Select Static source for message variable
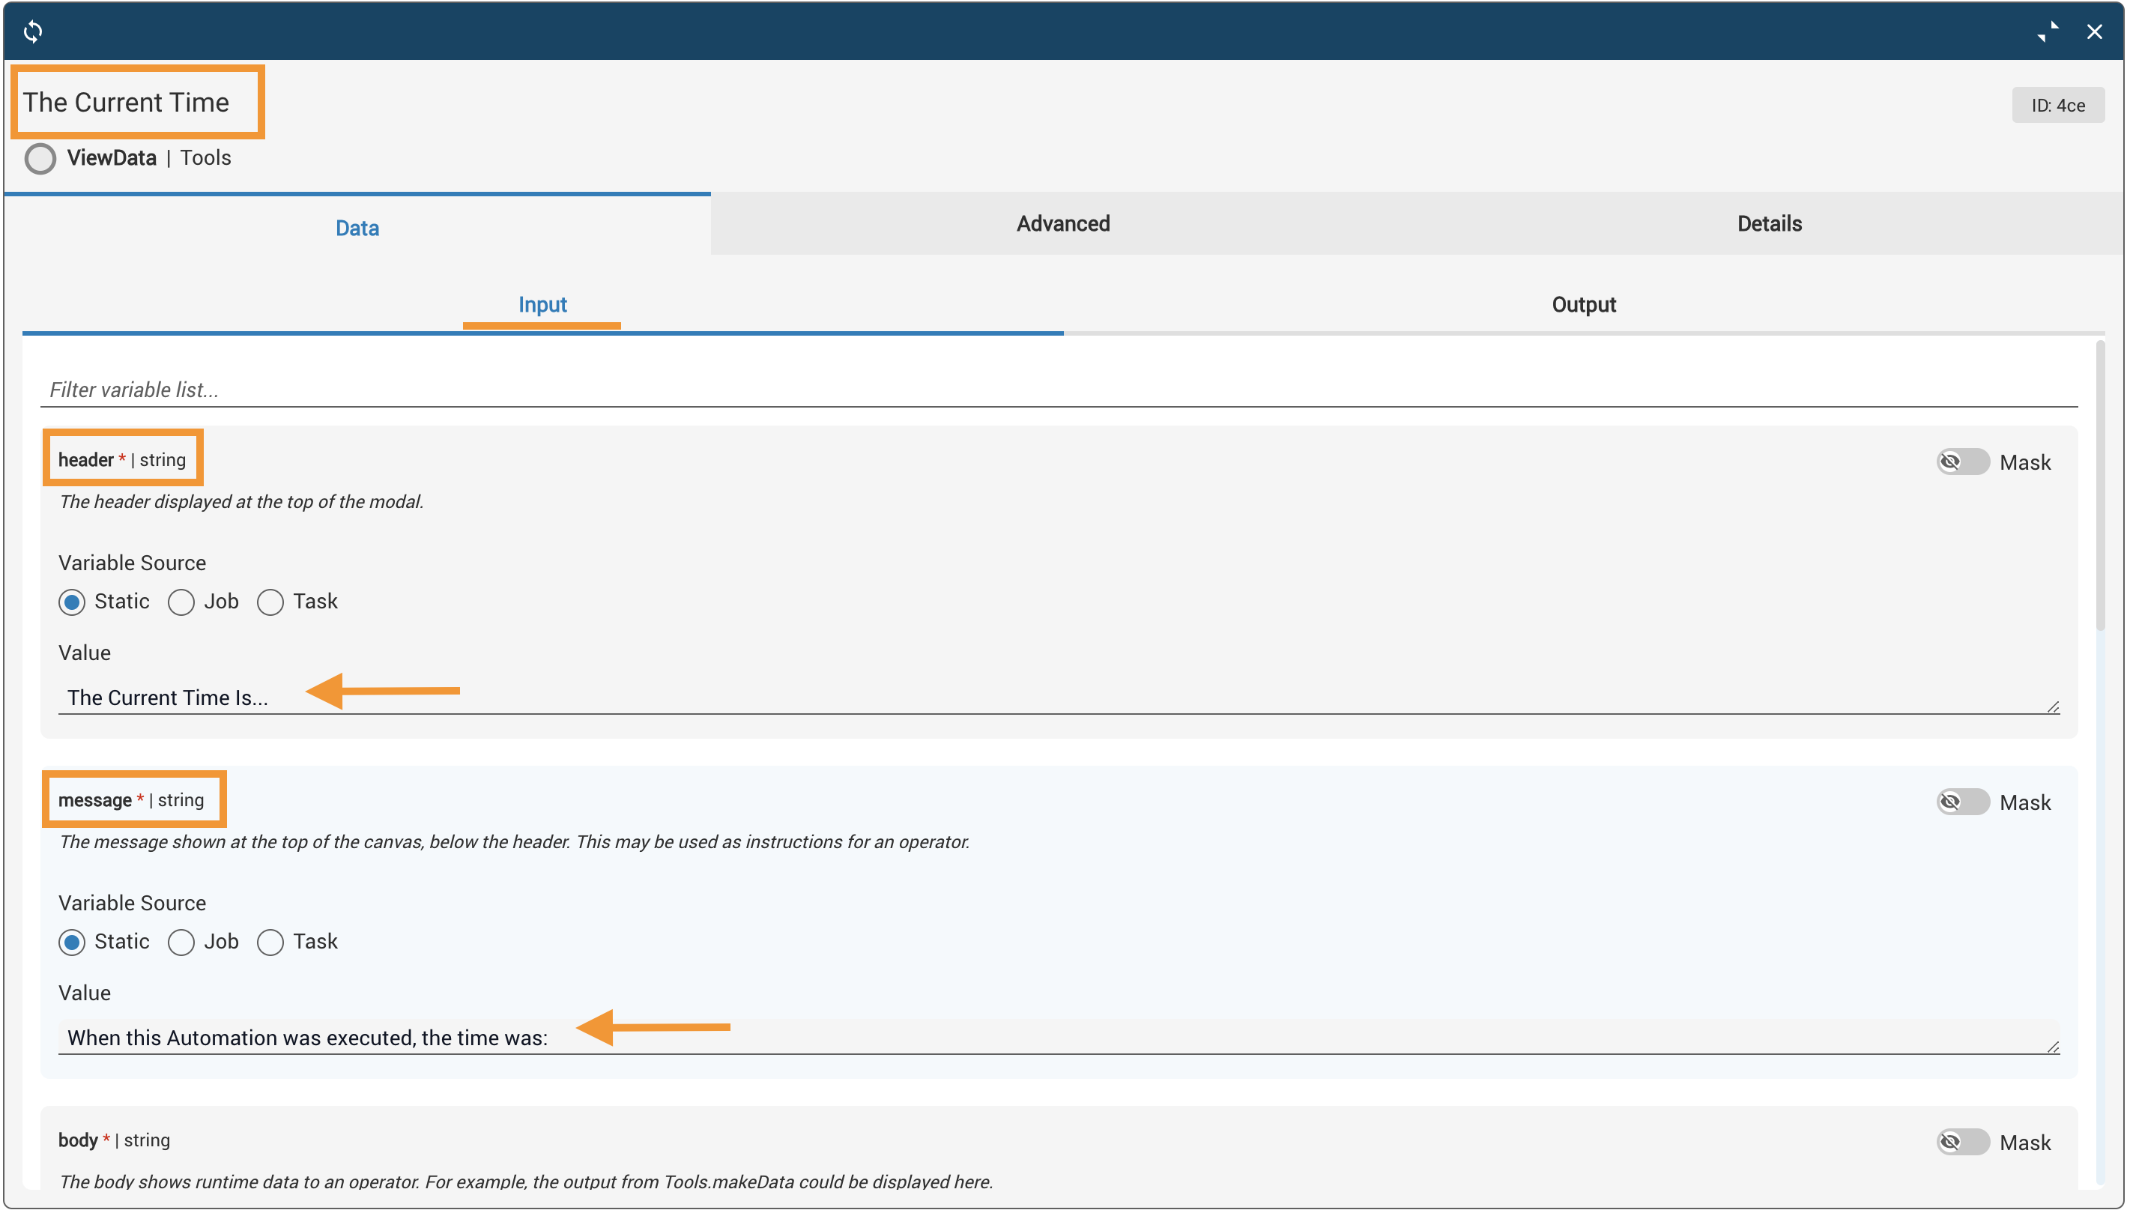Image resolution: width=2130 pixels, height=1216 pixels. pyautogui.click(x=72, y=942)
